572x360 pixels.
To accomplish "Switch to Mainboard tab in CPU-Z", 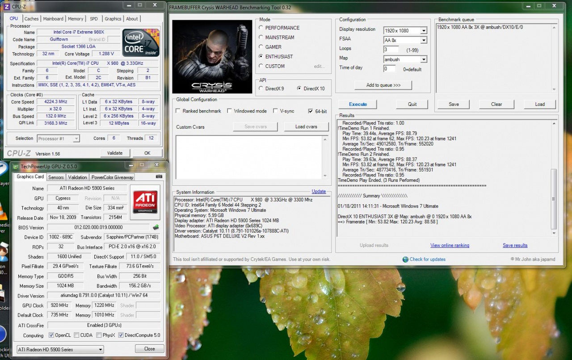I will pyautogui.click(x=53, y=19).
